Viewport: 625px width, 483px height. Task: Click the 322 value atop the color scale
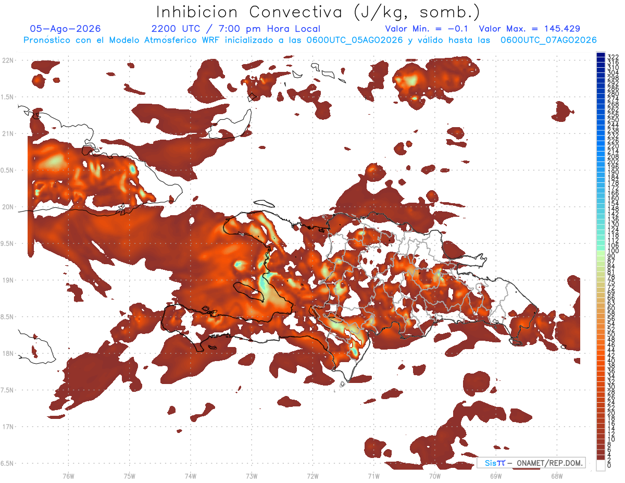point(613,57)
